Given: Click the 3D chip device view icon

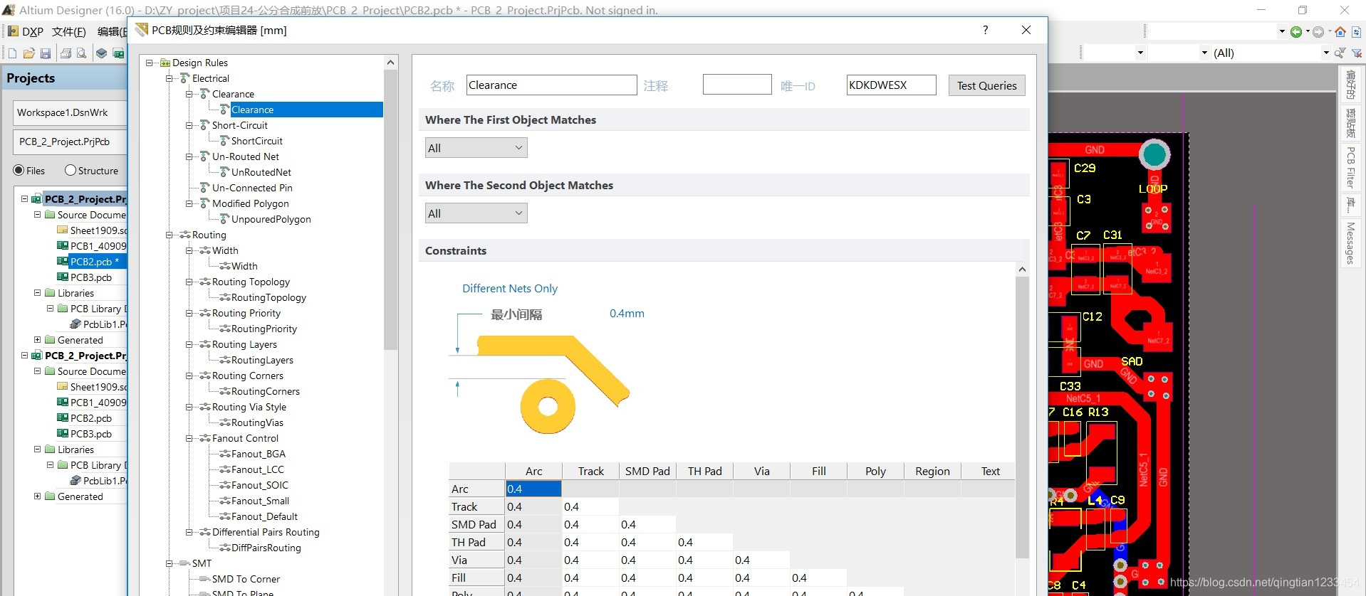Looking at the screenshot, I should (101, 53).
